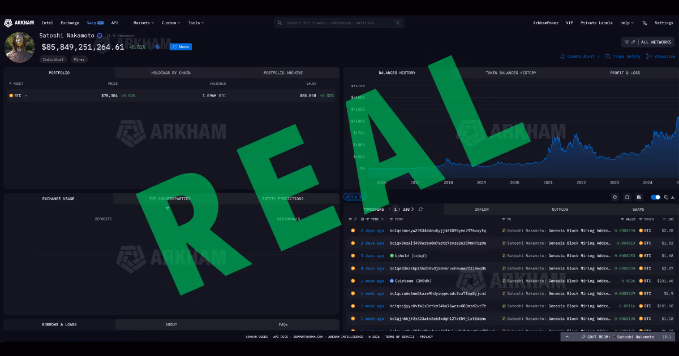
Task: Click the USD column filter icon
Action: [665, 219]
